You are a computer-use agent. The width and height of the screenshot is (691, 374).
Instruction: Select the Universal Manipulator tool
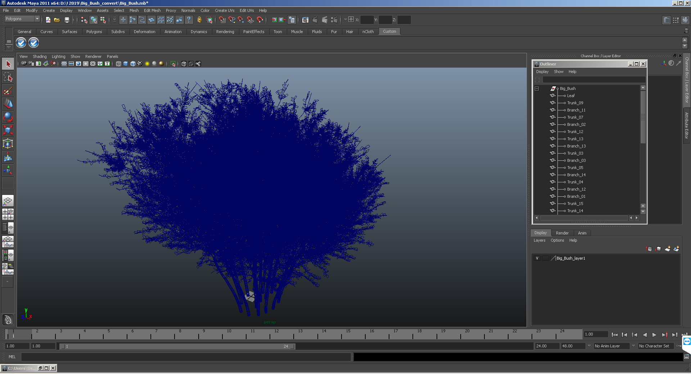(8, 143)
